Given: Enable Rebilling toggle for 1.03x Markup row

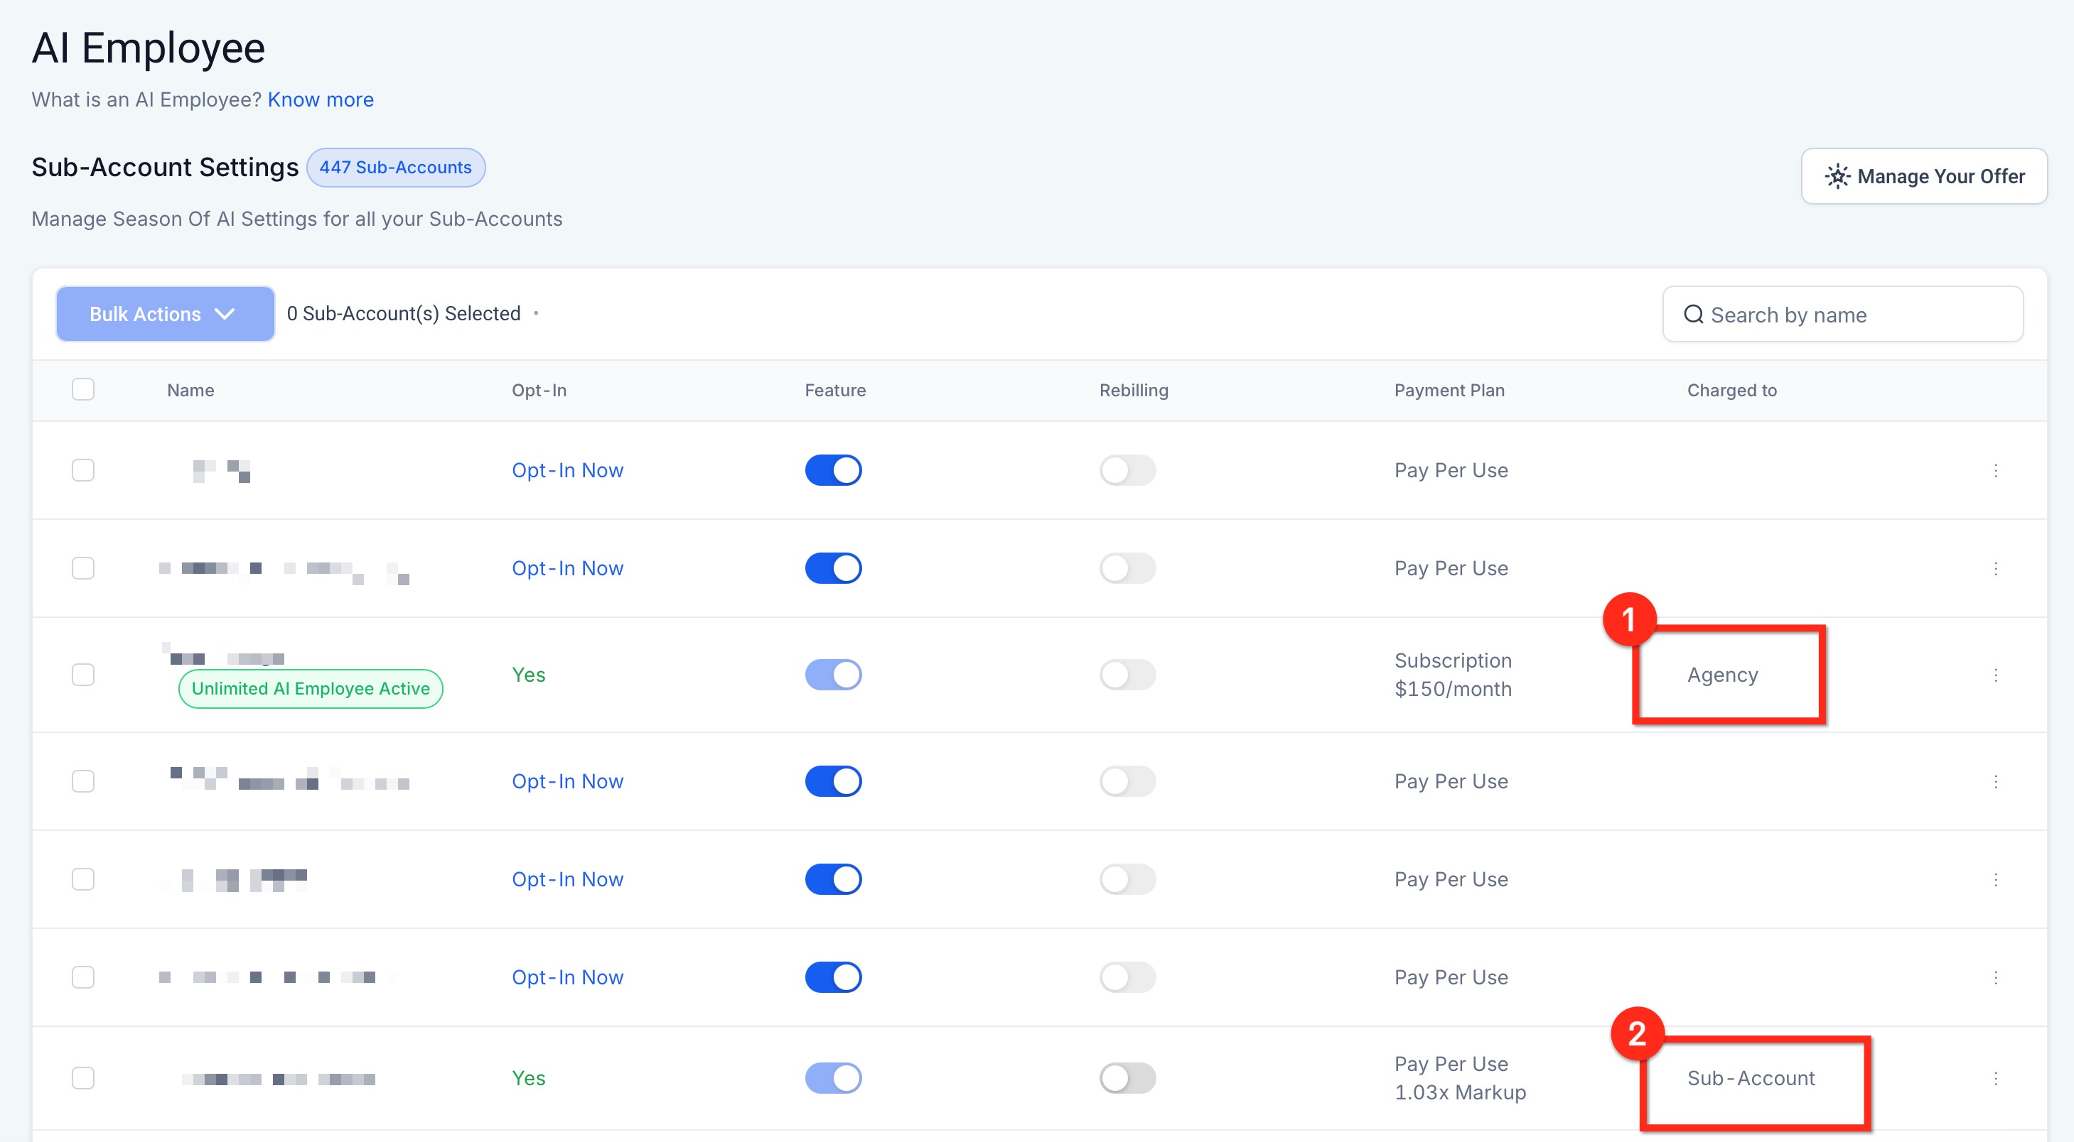Looking at the screenshot, I should coord(1127,1077).
